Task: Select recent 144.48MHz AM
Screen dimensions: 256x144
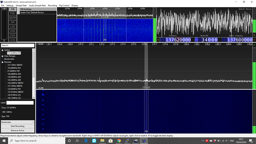Action: coord(14,74)
